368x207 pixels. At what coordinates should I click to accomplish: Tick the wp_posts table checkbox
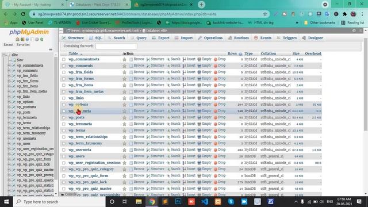coord(64,117)
